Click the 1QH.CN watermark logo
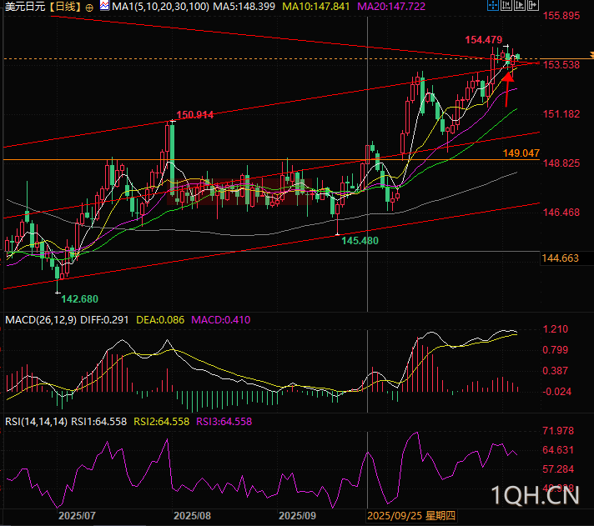This screenshot has height=526, width=594. 536,496
